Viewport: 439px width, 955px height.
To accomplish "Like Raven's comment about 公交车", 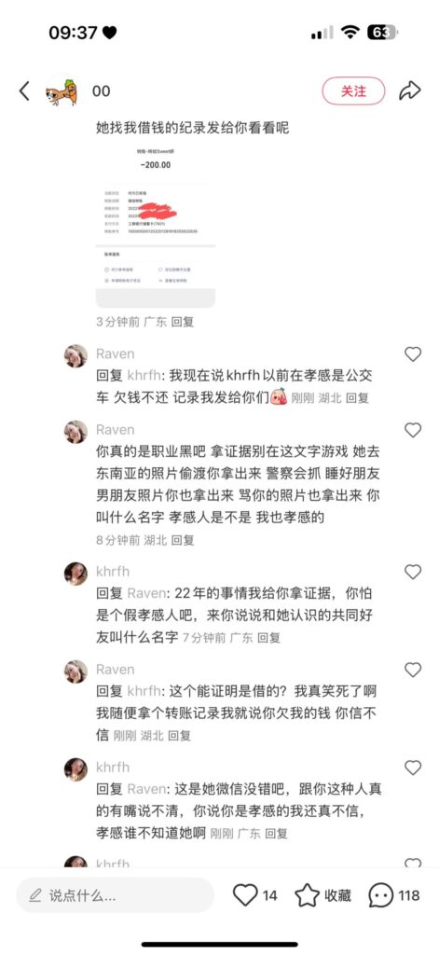I will pos(413,353).
